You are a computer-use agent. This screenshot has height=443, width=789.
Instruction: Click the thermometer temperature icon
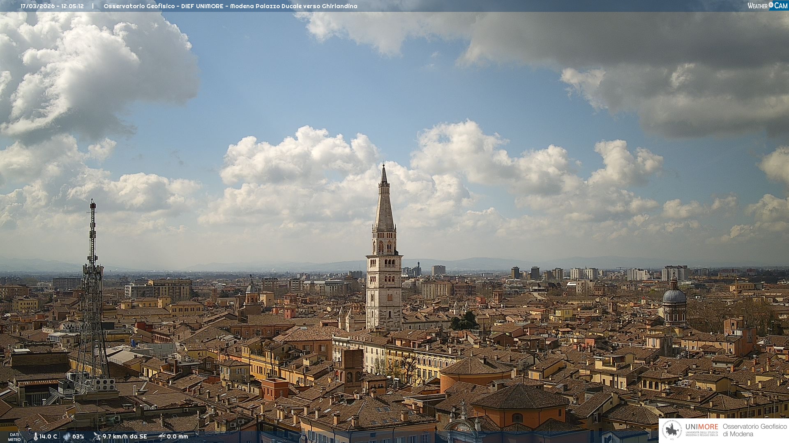(x=35, y=436)
